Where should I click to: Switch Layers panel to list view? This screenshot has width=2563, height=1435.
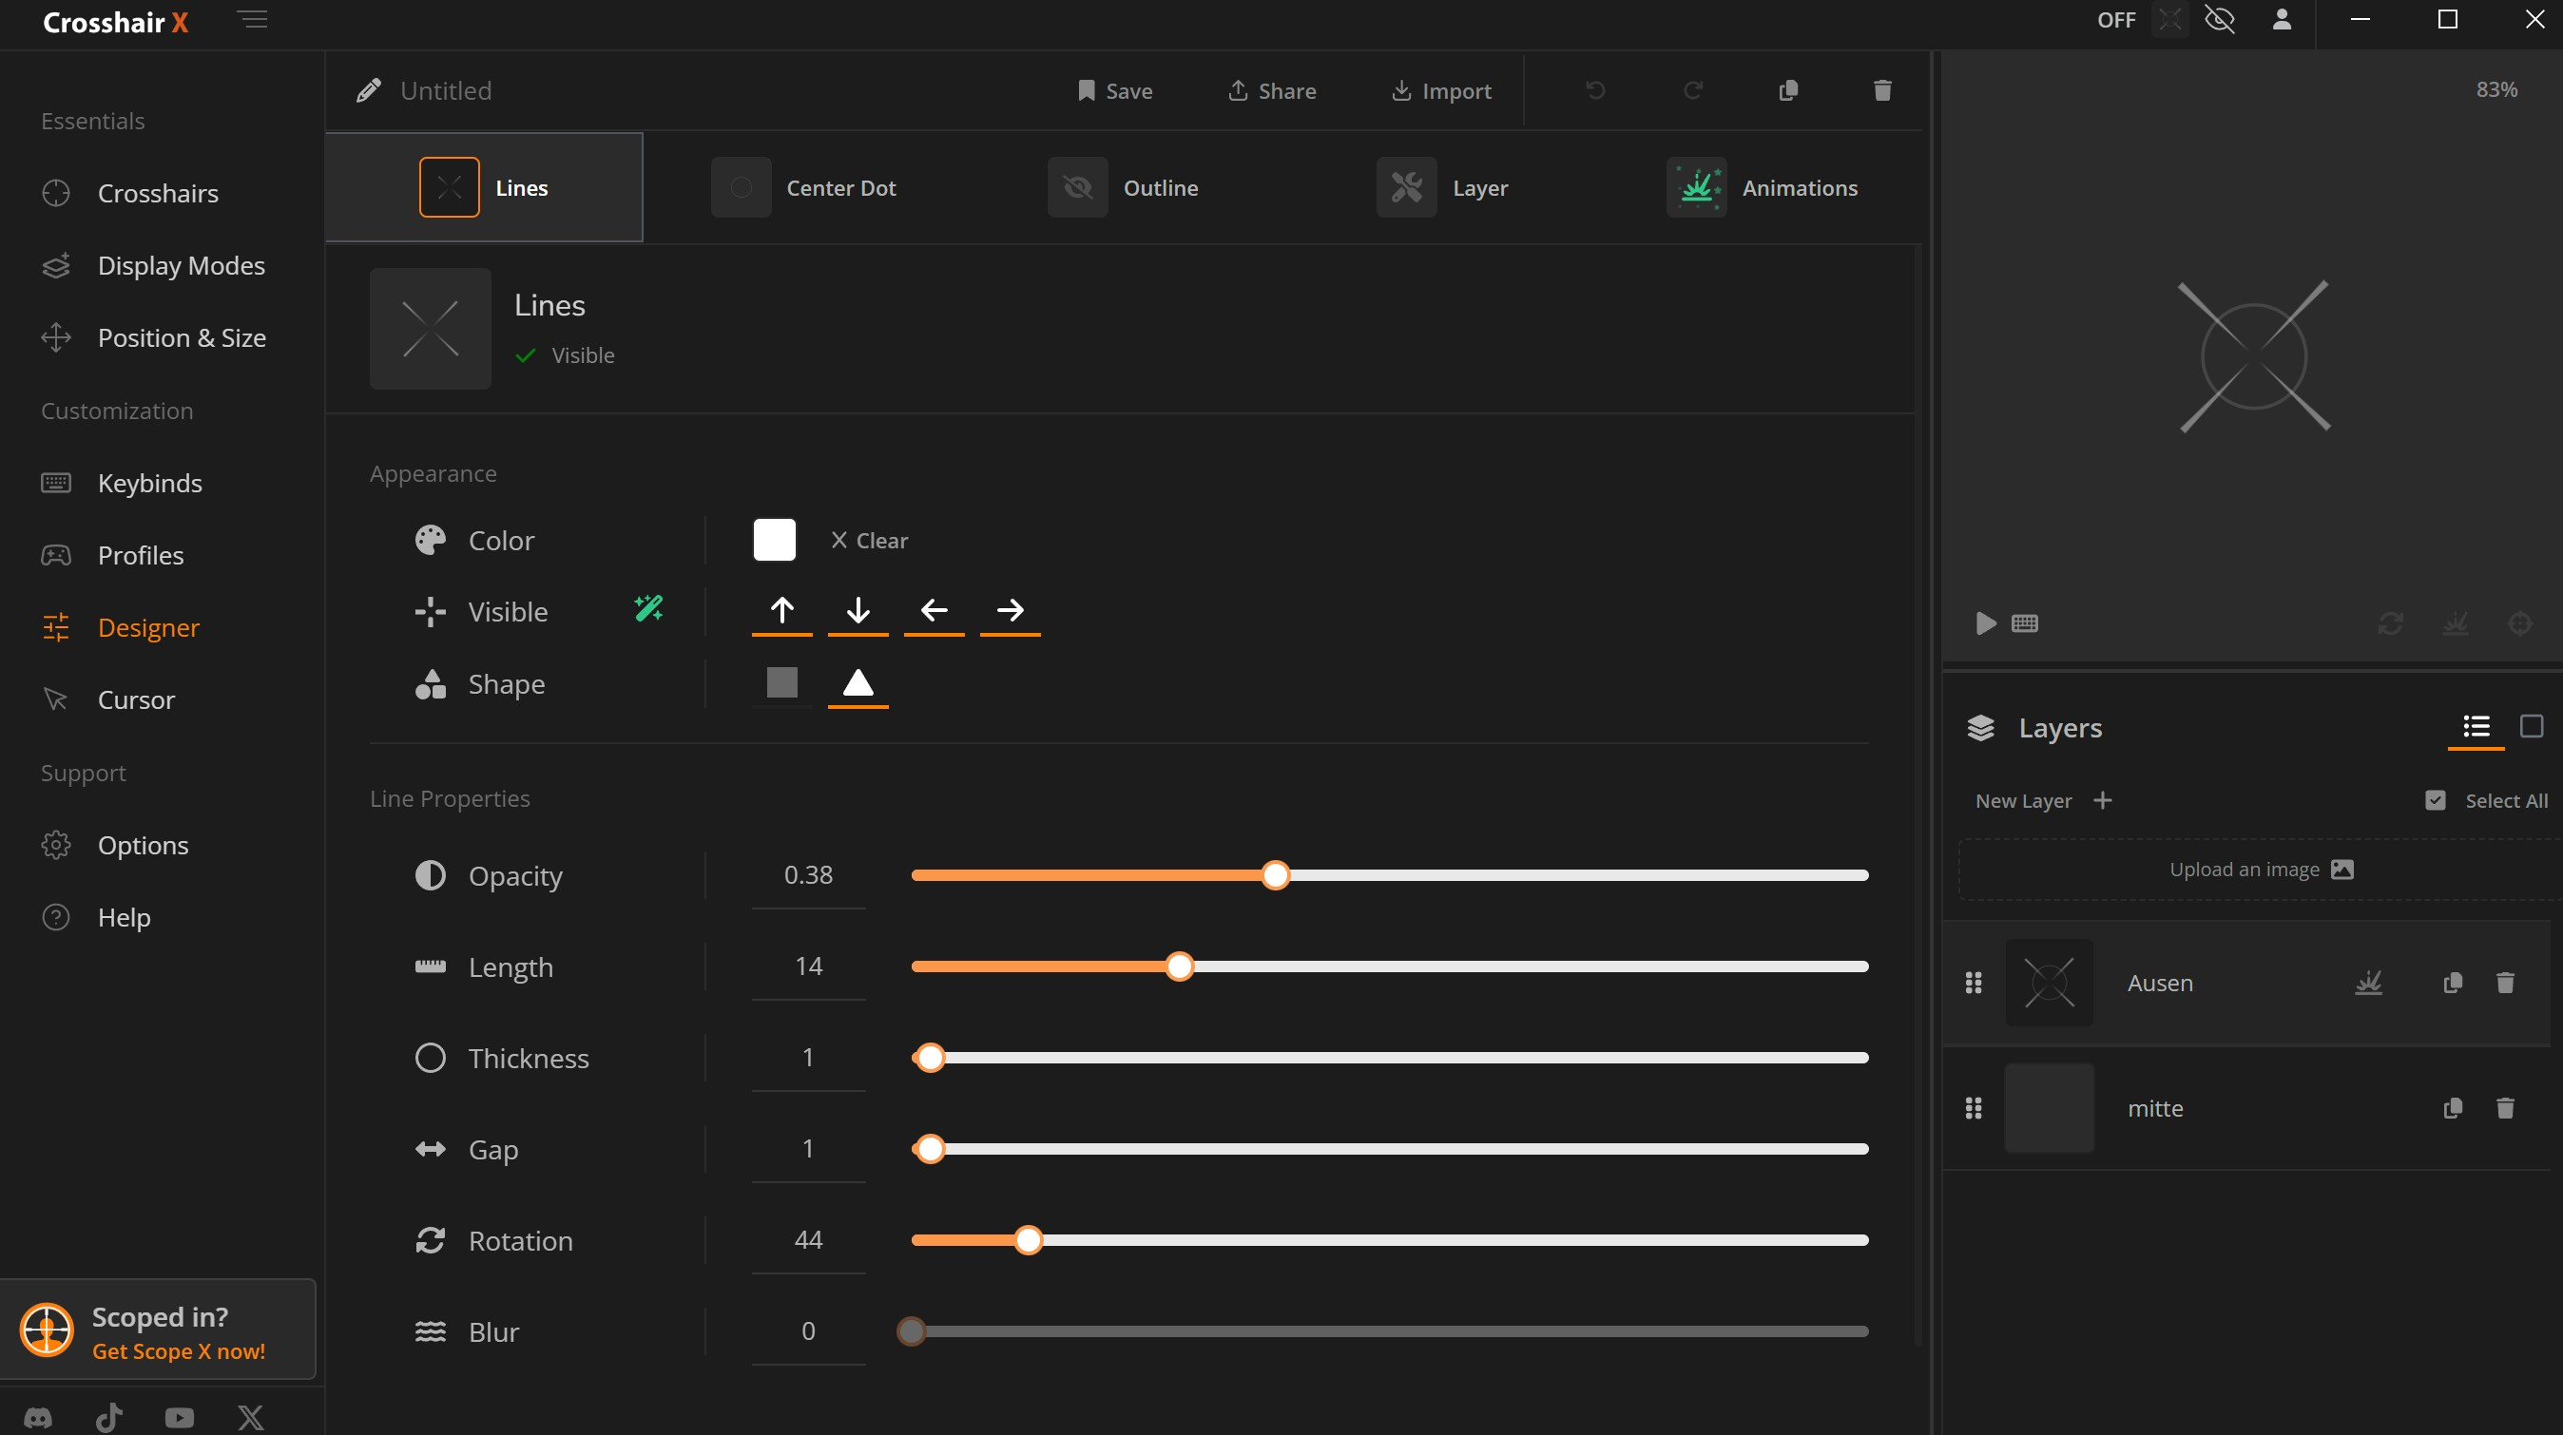pyautogui.click(x=2476, y=727)
